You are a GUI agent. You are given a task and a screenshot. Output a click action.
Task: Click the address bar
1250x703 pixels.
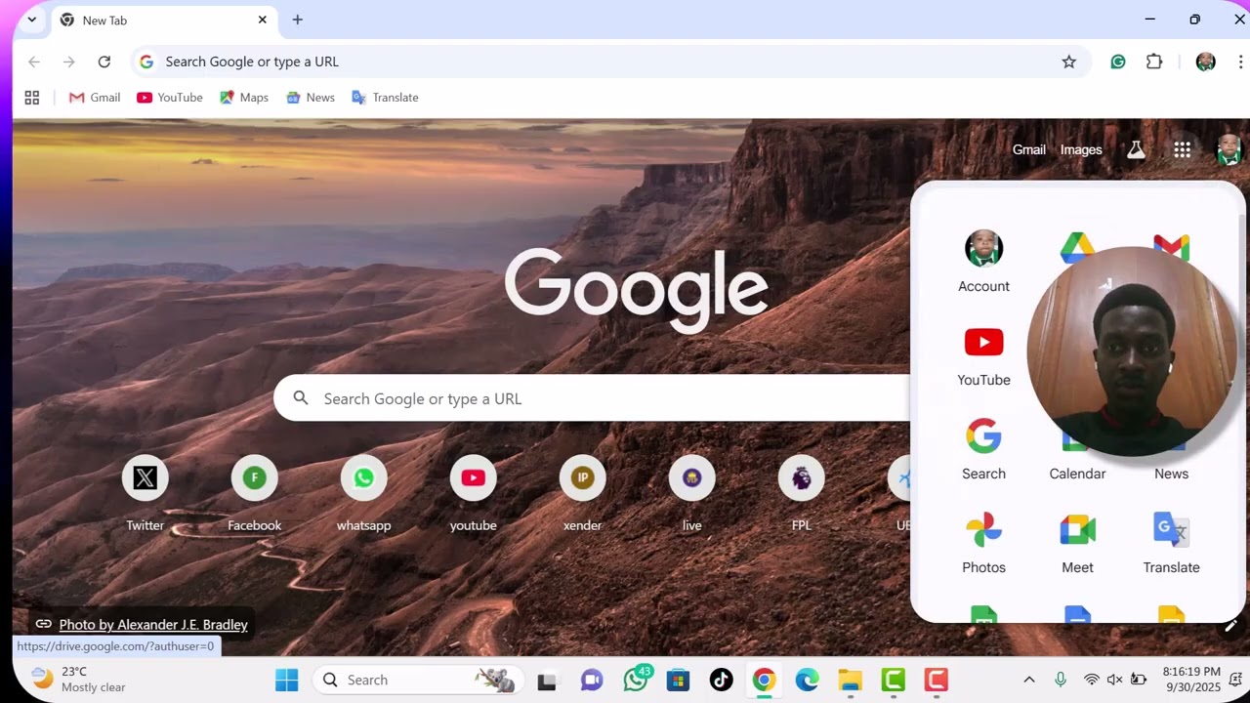[x=610, y=62]
